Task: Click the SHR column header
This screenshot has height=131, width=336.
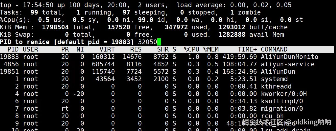Action: 163,49
